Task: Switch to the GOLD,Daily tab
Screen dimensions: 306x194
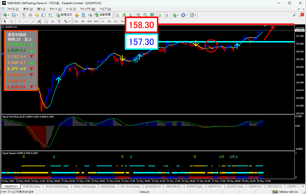Action: [108, 187]
